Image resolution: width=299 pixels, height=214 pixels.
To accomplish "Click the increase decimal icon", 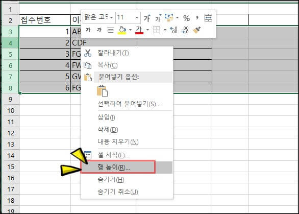I will tap(173, 30).
